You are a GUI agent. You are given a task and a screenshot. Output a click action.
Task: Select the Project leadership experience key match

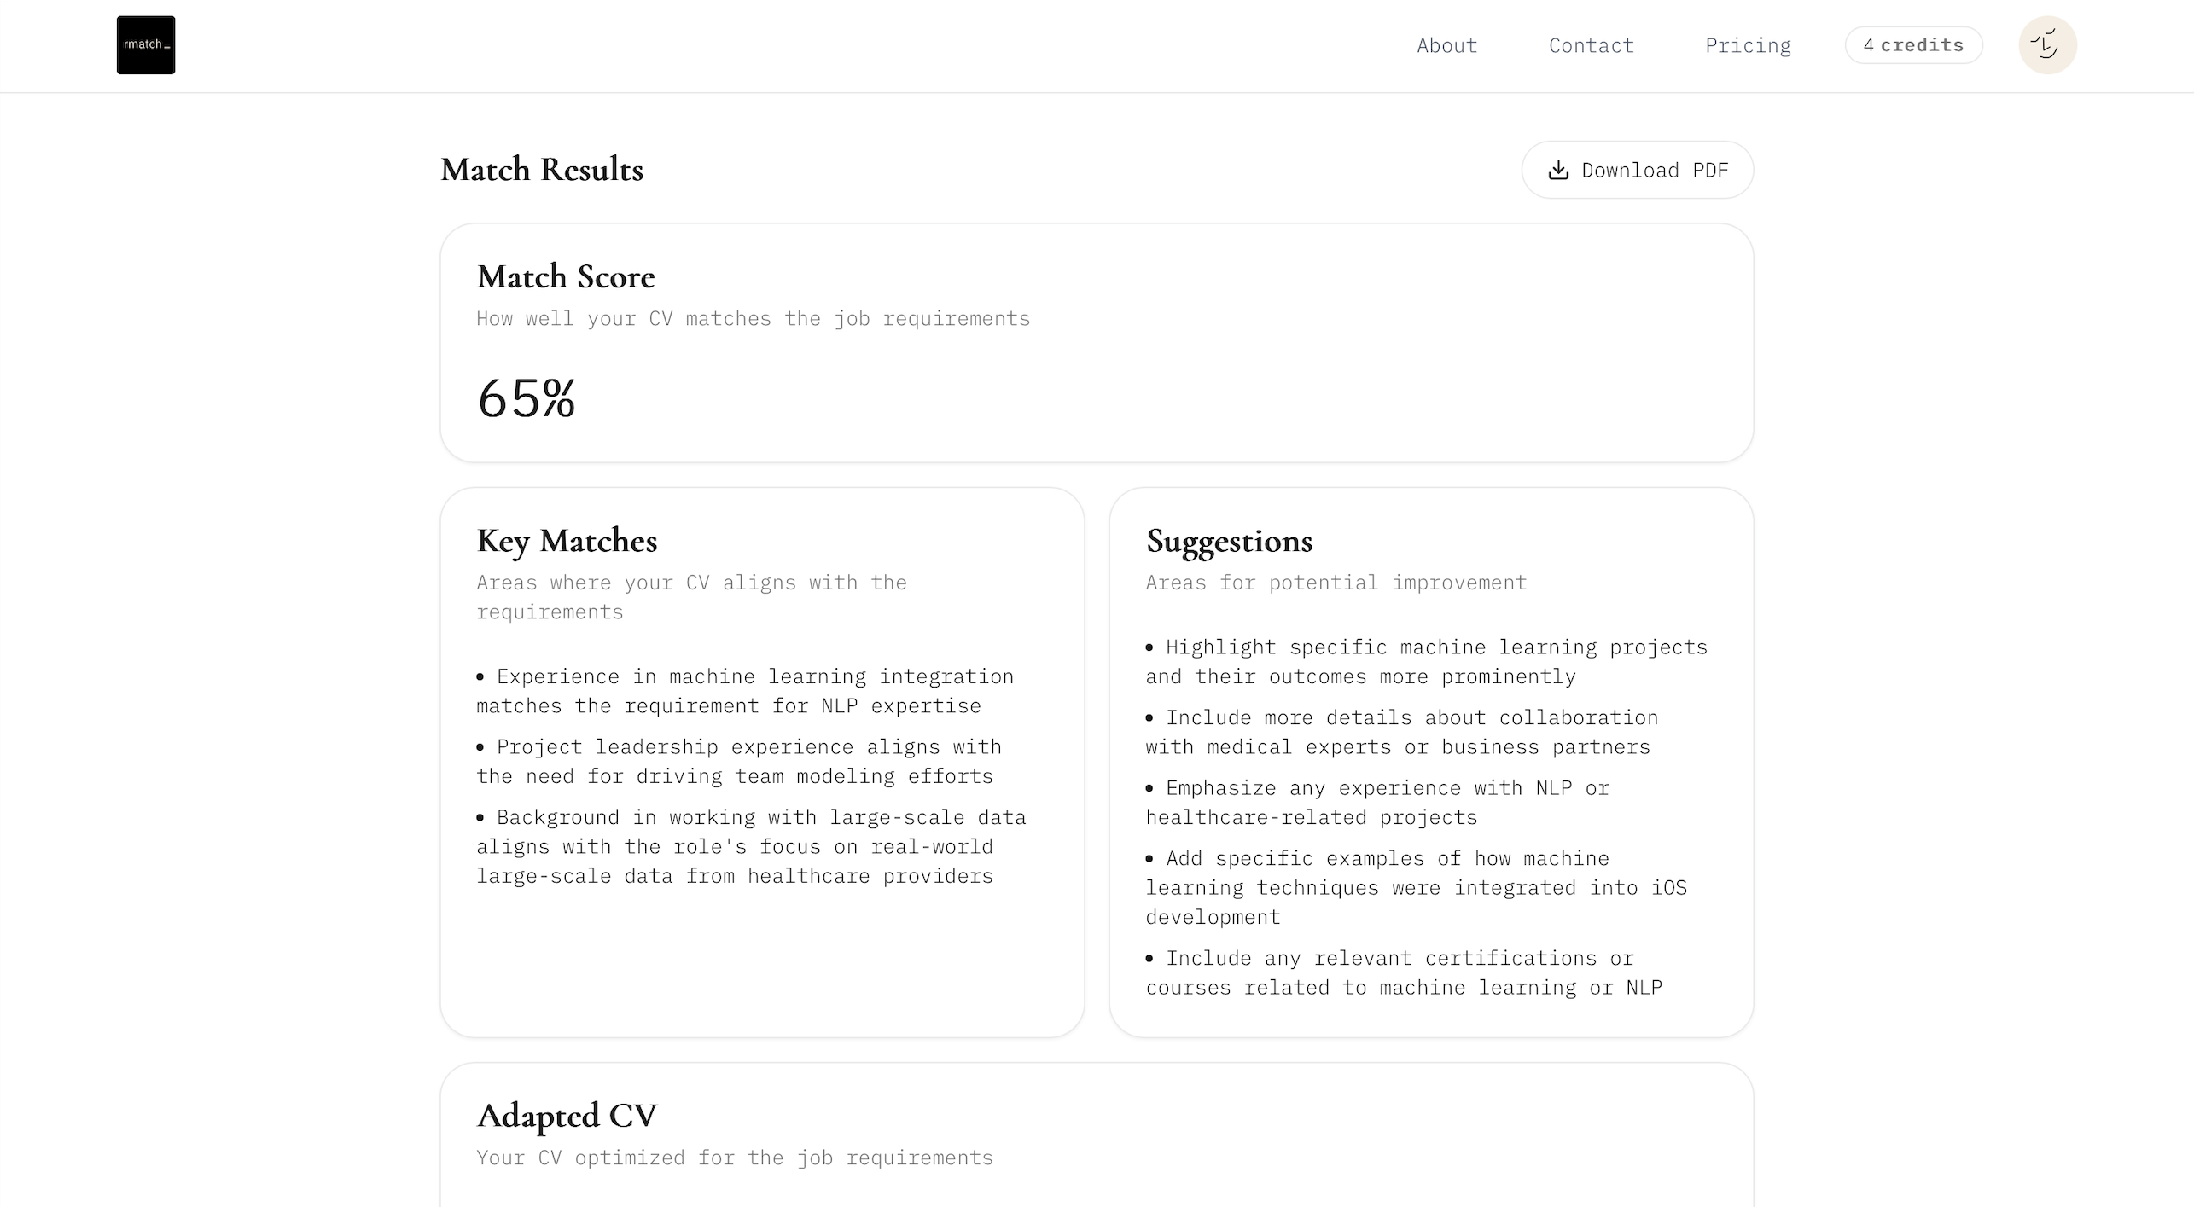pos(739,761)
